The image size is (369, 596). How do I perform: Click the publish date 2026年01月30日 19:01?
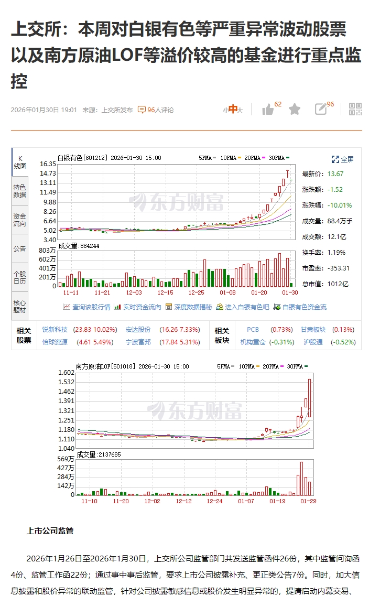coord(44,110)
